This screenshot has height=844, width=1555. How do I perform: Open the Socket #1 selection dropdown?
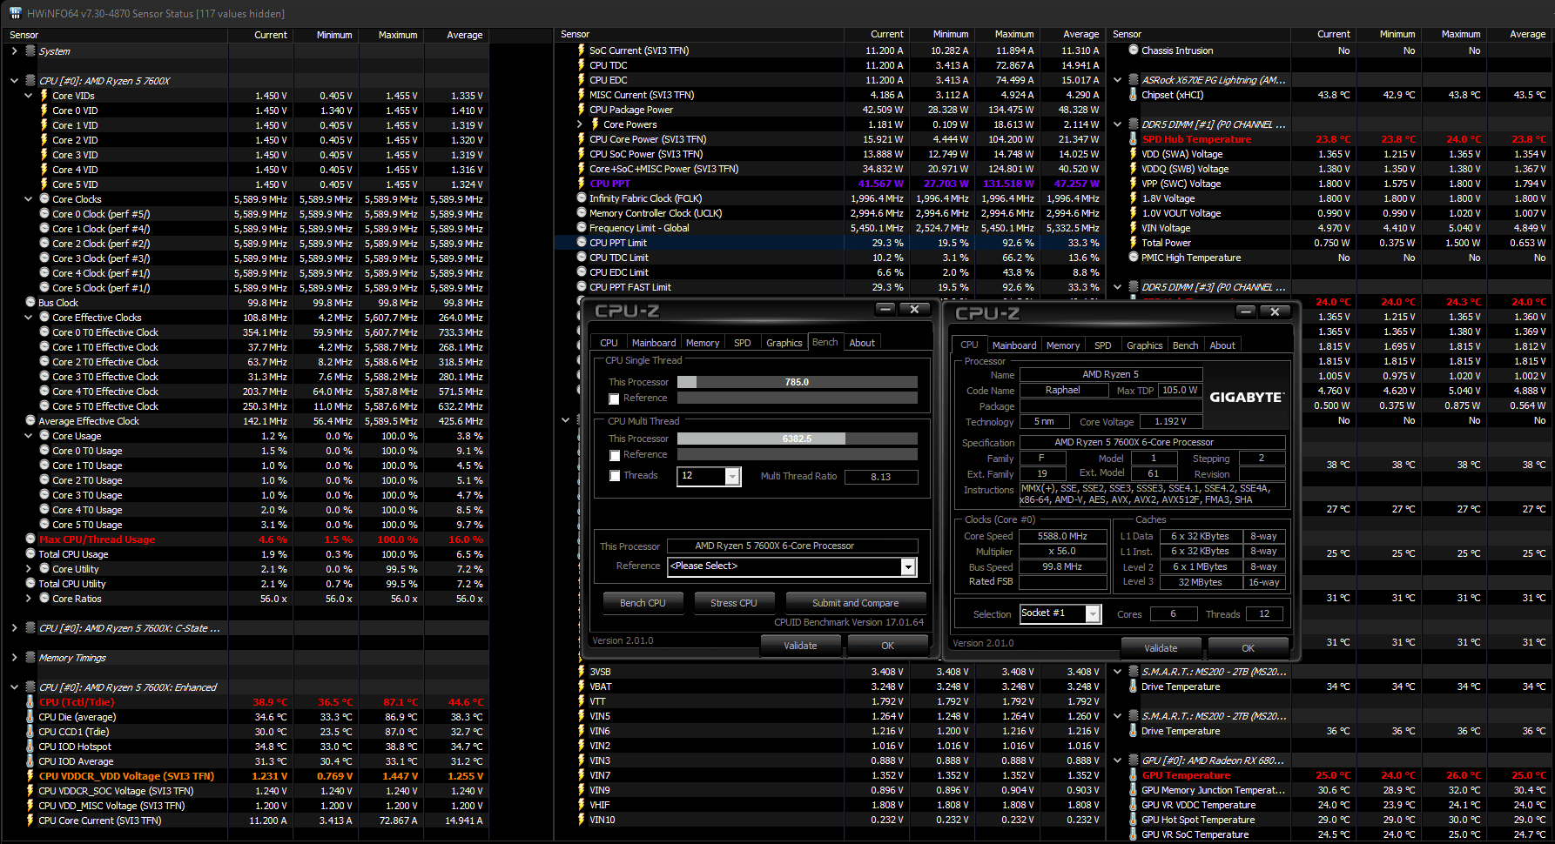tap(1093, 614)
